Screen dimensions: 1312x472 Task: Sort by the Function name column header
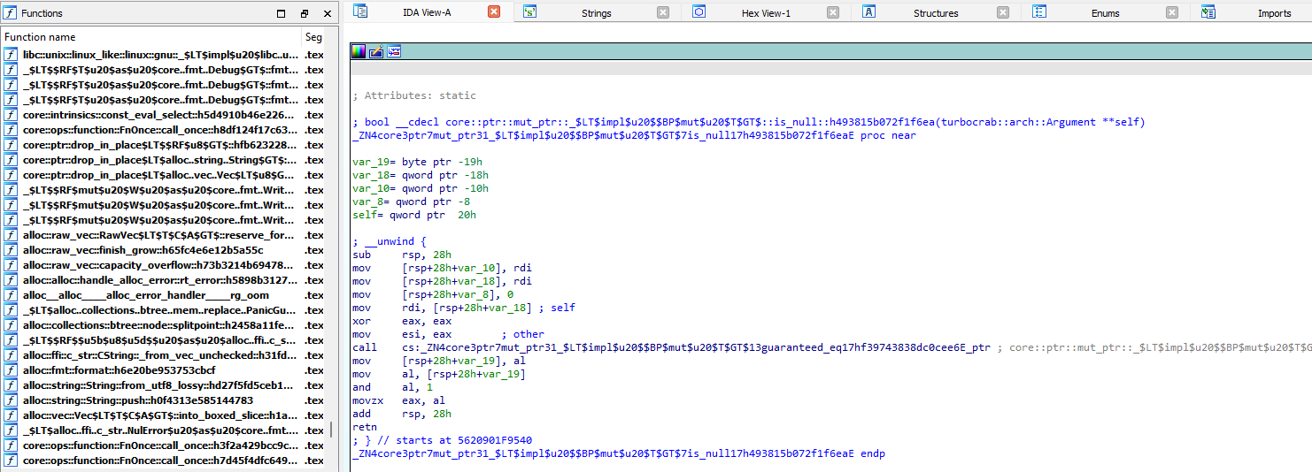(150, 37)
